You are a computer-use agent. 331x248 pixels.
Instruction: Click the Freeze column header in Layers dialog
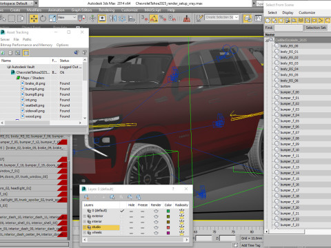click(143, 205)
